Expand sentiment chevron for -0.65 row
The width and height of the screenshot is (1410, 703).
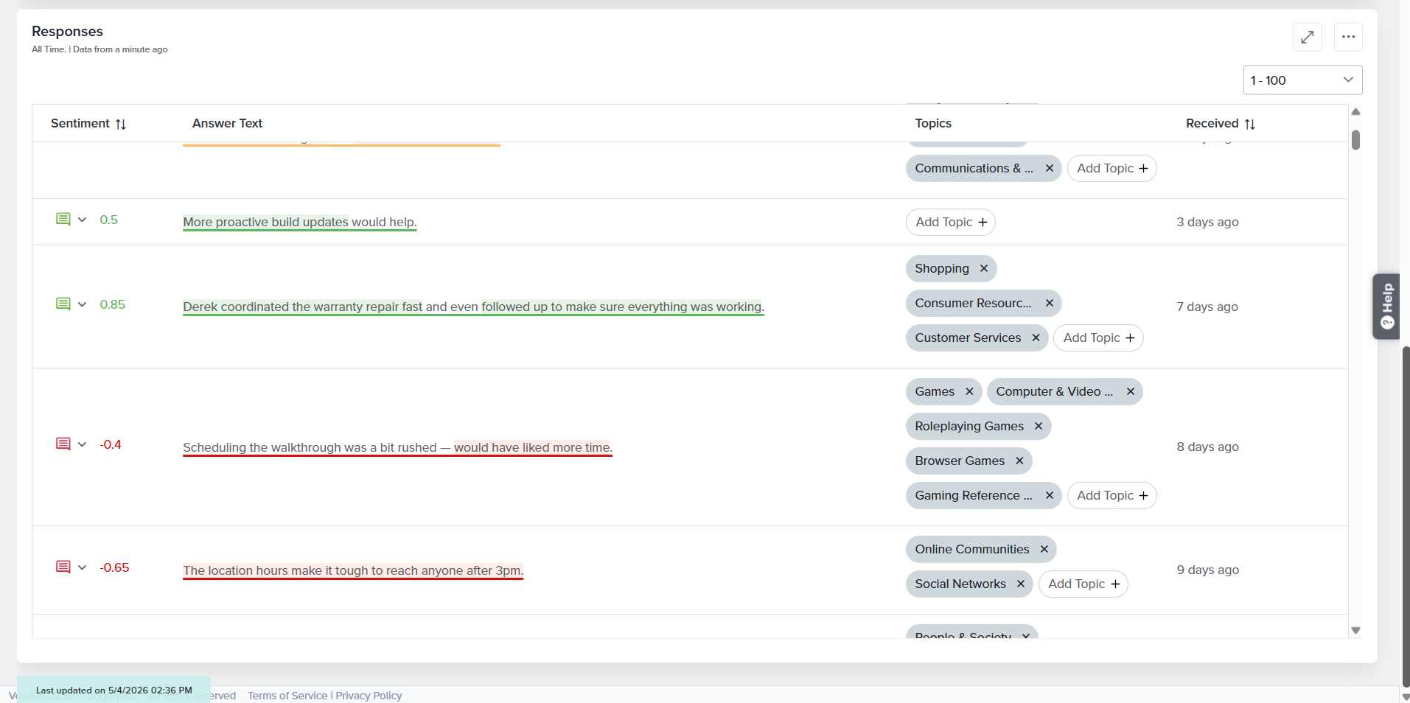83,567
